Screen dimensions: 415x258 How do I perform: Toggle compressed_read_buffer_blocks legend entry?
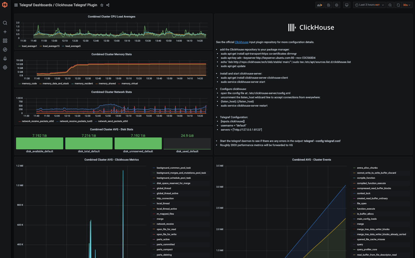point(374,188)
